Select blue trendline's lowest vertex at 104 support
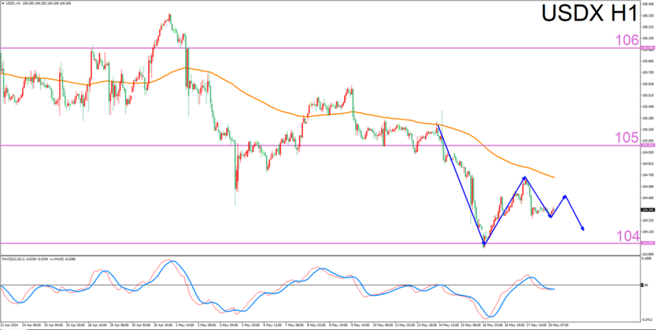656x330 pixels. (x=484, y=244)
